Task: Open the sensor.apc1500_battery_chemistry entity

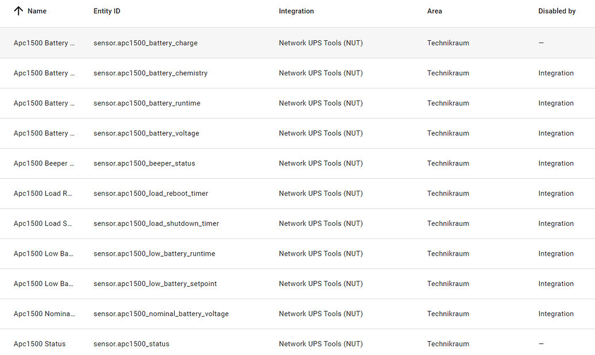Action: (150, 73)
